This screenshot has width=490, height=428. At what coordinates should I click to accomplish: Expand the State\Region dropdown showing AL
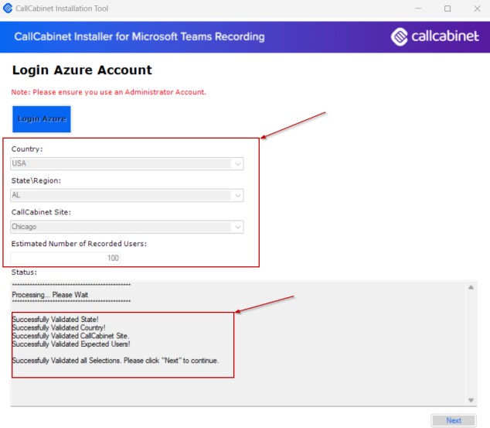pyautogui.click(x=127, y=196)
